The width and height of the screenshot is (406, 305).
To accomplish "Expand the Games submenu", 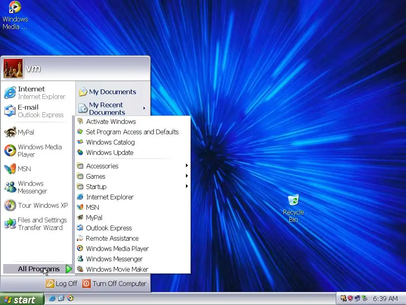I will point(132,176).
